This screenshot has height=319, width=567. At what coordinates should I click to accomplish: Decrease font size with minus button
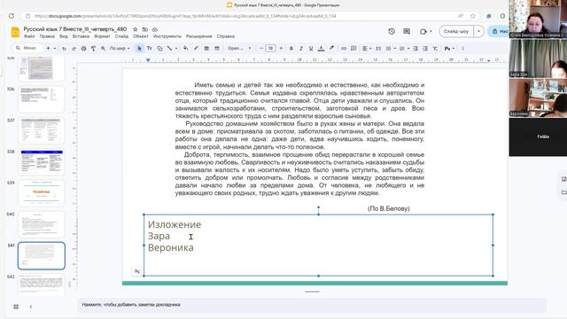pyautogui.click(x=261, y=49)
